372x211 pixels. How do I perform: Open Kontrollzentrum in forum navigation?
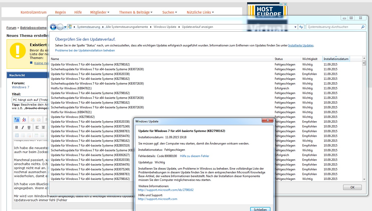click(34, 12)
